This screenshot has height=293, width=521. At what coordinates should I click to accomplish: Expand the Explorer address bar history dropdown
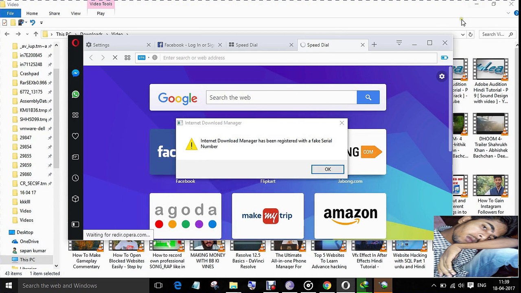click(463, 35)
